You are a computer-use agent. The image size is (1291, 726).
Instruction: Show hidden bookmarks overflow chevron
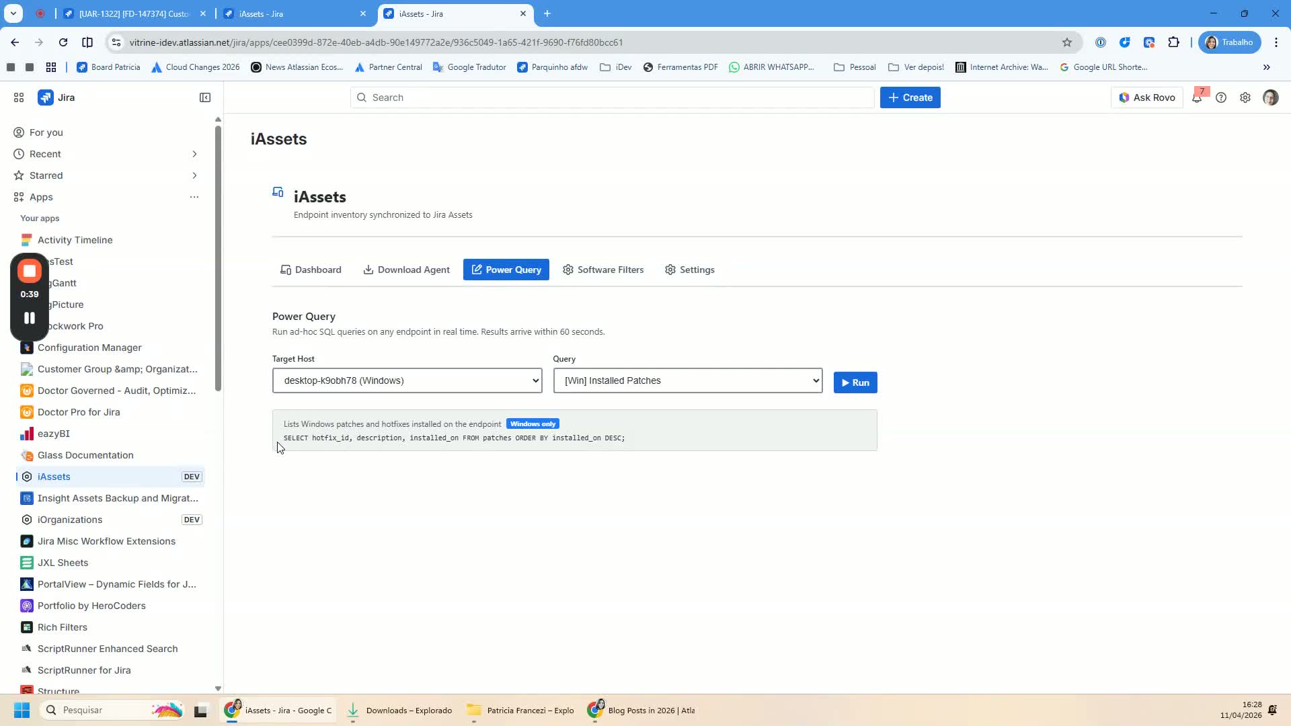pos(1267,67)
